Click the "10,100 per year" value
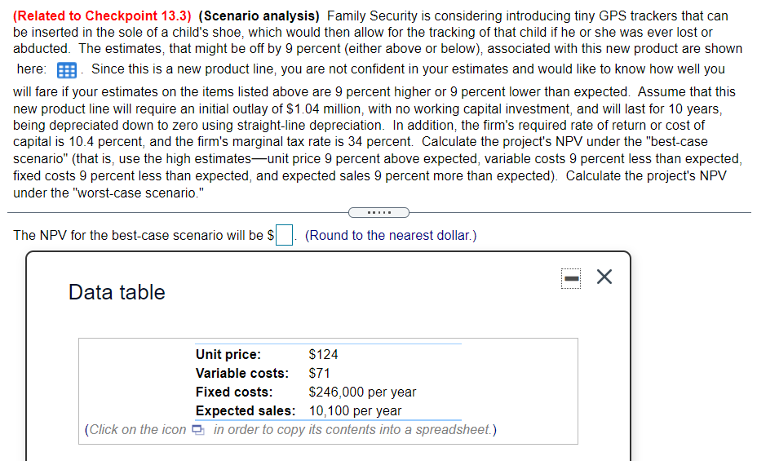The height and width of the screenshot is (461, 757). tap(355, 410)
